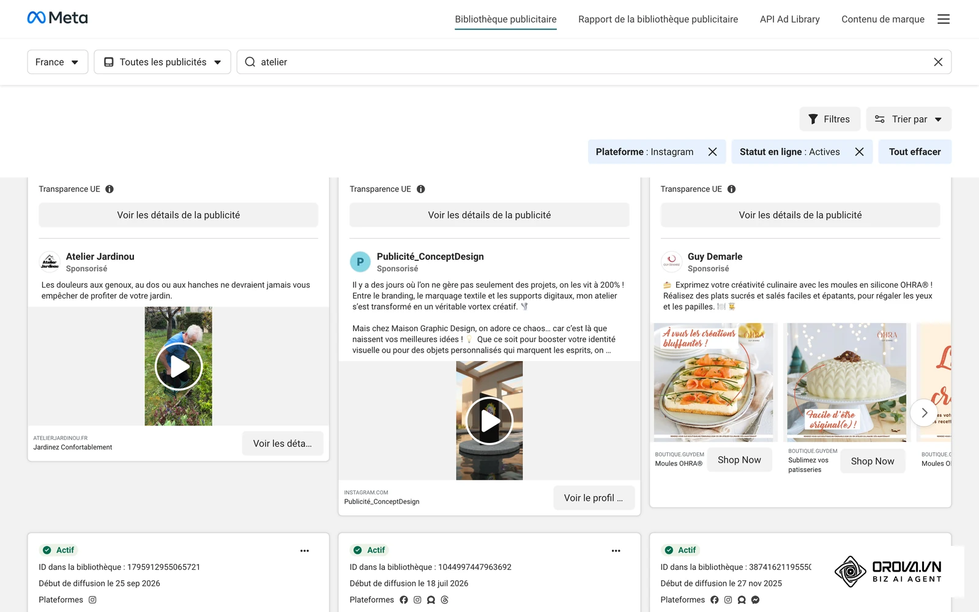Click the Filtres funnel button

pos(830,119)
